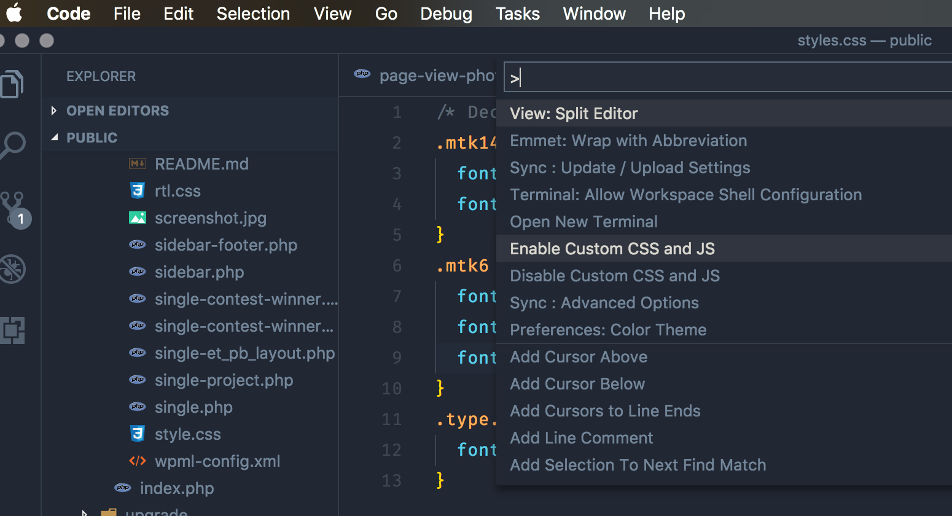Click the Apple menu logo
The image size is (952, 516).
[14, 13]
